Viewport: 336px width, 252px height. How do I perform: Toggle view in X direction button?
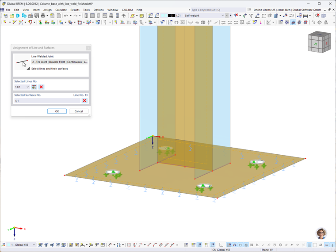pyautogui.click(x=299, y=22)
